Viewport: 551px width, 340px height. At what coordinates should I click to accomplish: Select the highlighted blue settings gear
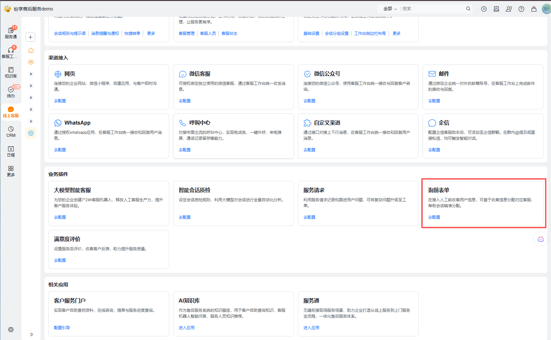point(31,133)
